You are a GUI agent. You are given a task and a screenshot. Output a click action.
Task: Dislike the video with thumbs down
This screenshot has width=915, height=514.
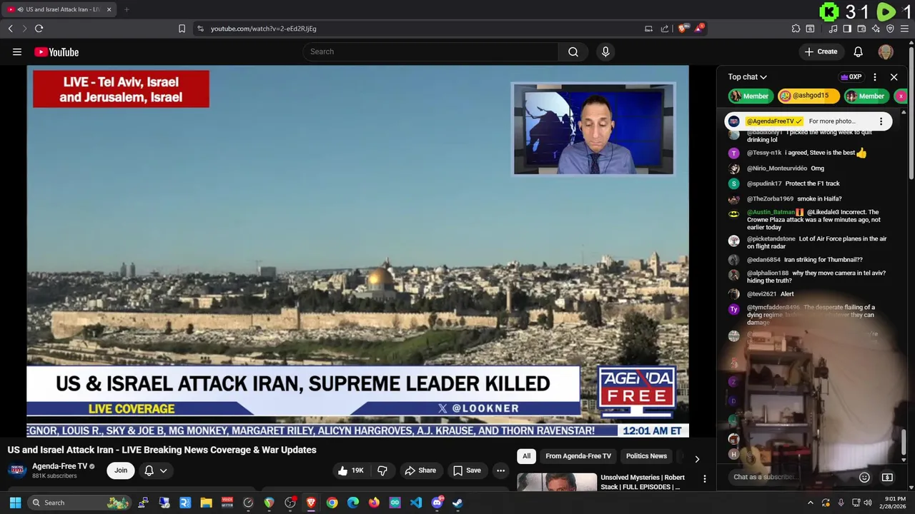pyautogui.click(x=382, y=470)
